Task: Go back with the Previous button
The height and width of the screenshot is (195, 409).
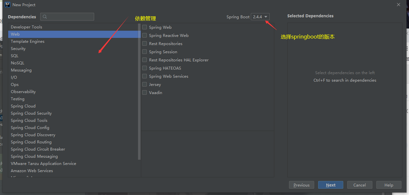Action: click(301, 185)
